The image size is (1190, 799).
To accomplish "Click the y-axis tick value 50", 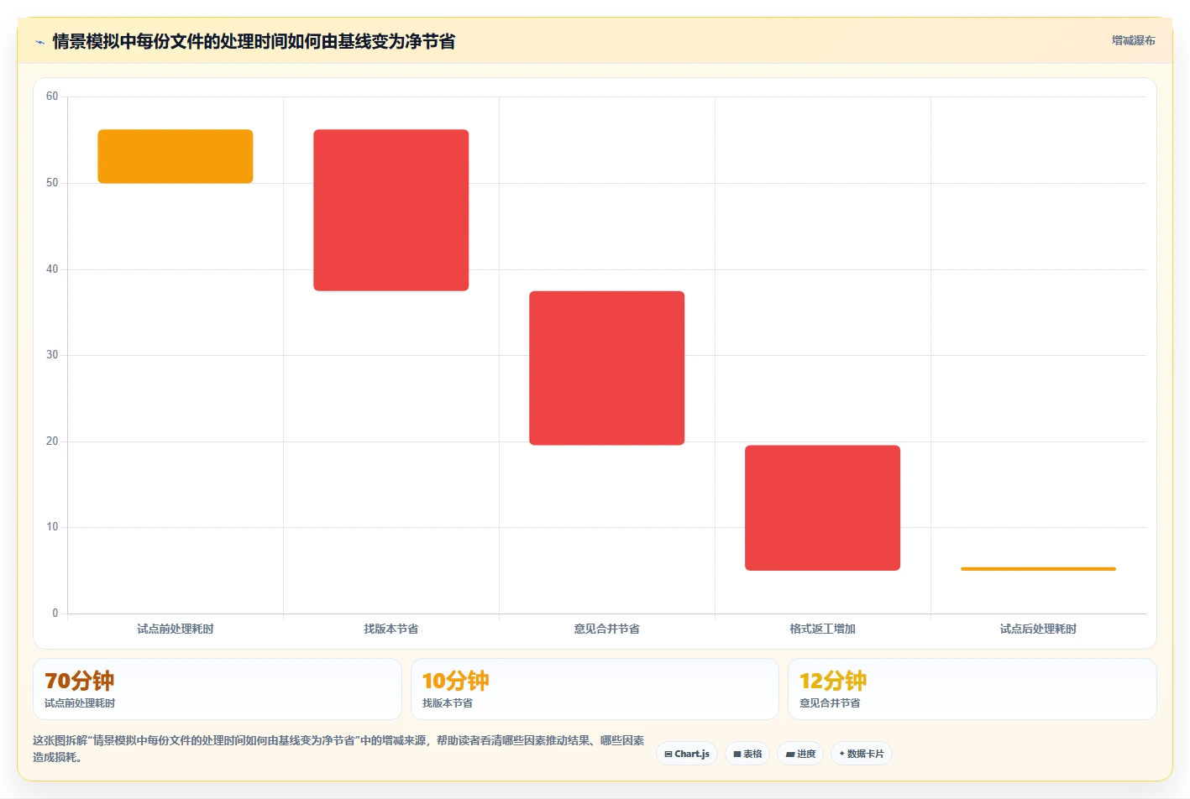I will pyautogui.click(x=52, y=183).
